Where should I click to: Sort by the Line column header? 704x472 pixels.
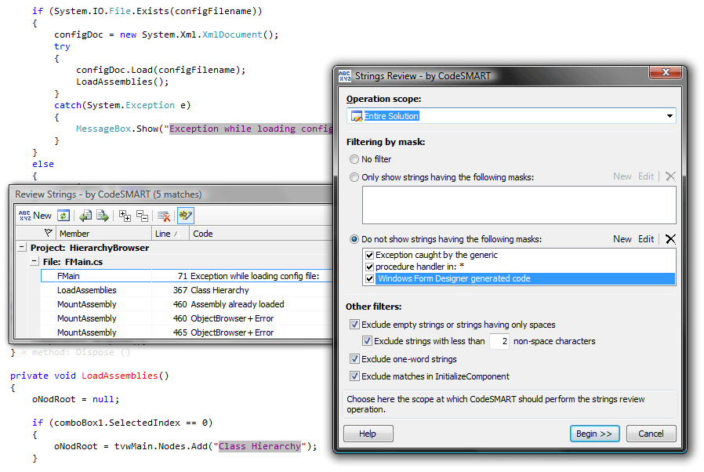(x=169, y=234)
